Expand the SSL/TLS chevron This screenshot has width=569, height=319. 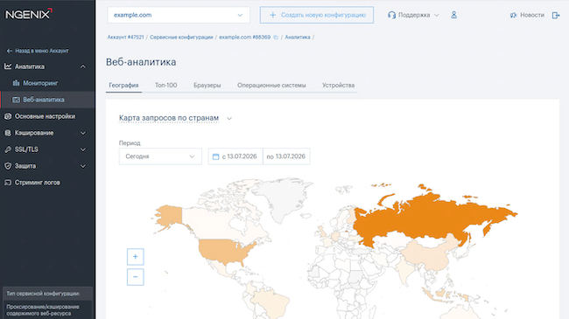pyautogui.click(x=83, y=149)
